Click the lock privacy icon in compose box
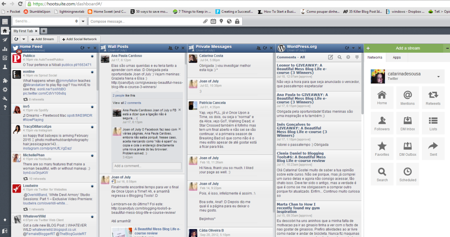The height and width of the screenshot is (237, 450). tap(237, 21)
